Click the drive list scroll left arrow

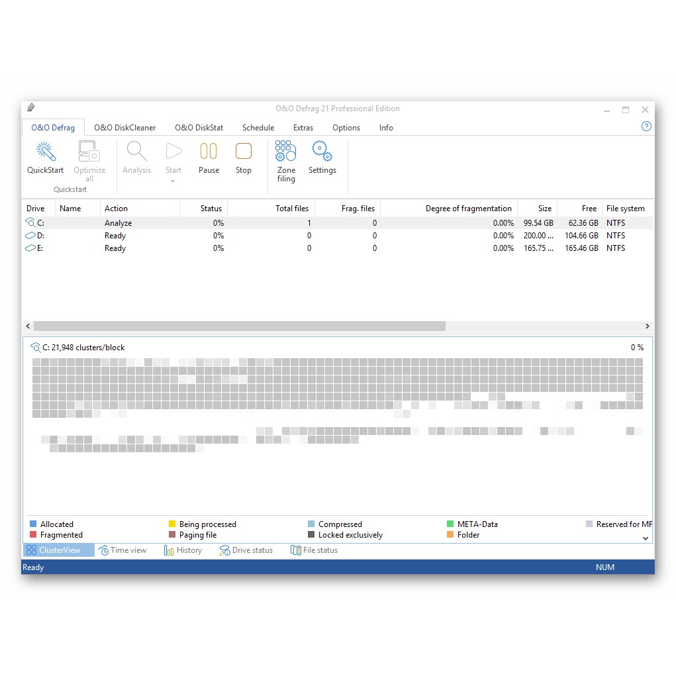coord(28,326)
